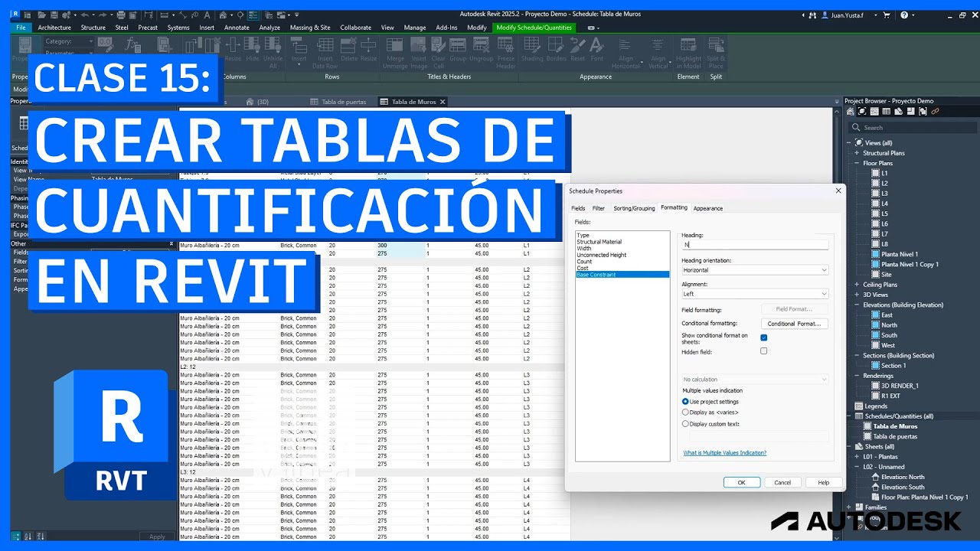
Task: Select Unconnected Height in Fields list
Action: 602,255
